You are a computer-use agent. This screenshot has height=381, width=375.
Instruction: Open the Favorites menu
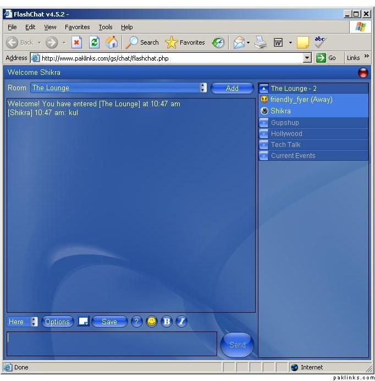pyautogui.click(x=77, y=27)
